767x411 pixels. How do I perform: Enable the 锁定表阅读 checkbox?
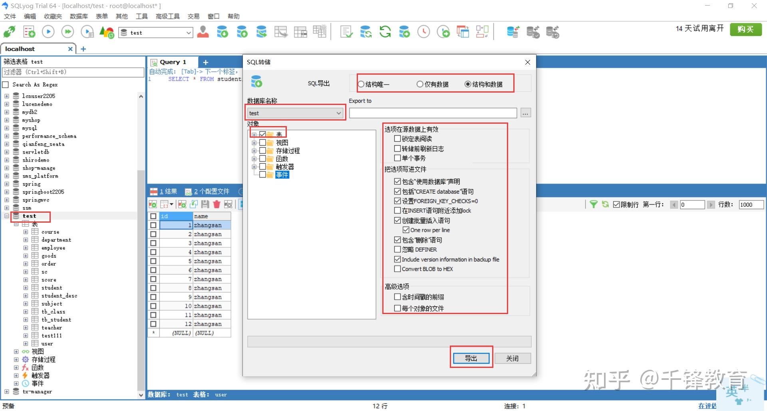(x=397, y=138)
